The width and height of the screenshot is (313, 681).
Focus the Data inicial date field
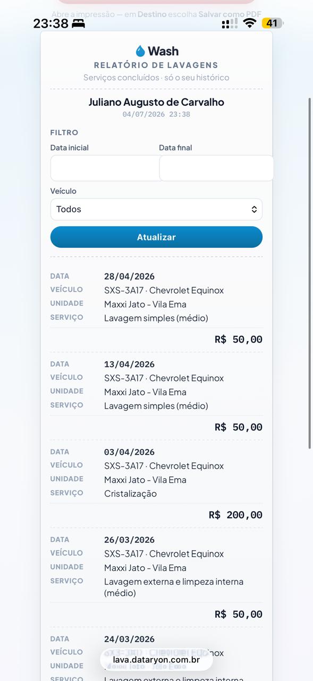[105, 168]
